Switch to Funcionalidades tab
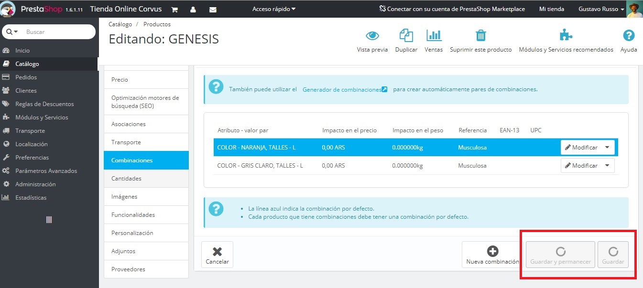This screenshot has height=288, width=643. click(146, 215)
